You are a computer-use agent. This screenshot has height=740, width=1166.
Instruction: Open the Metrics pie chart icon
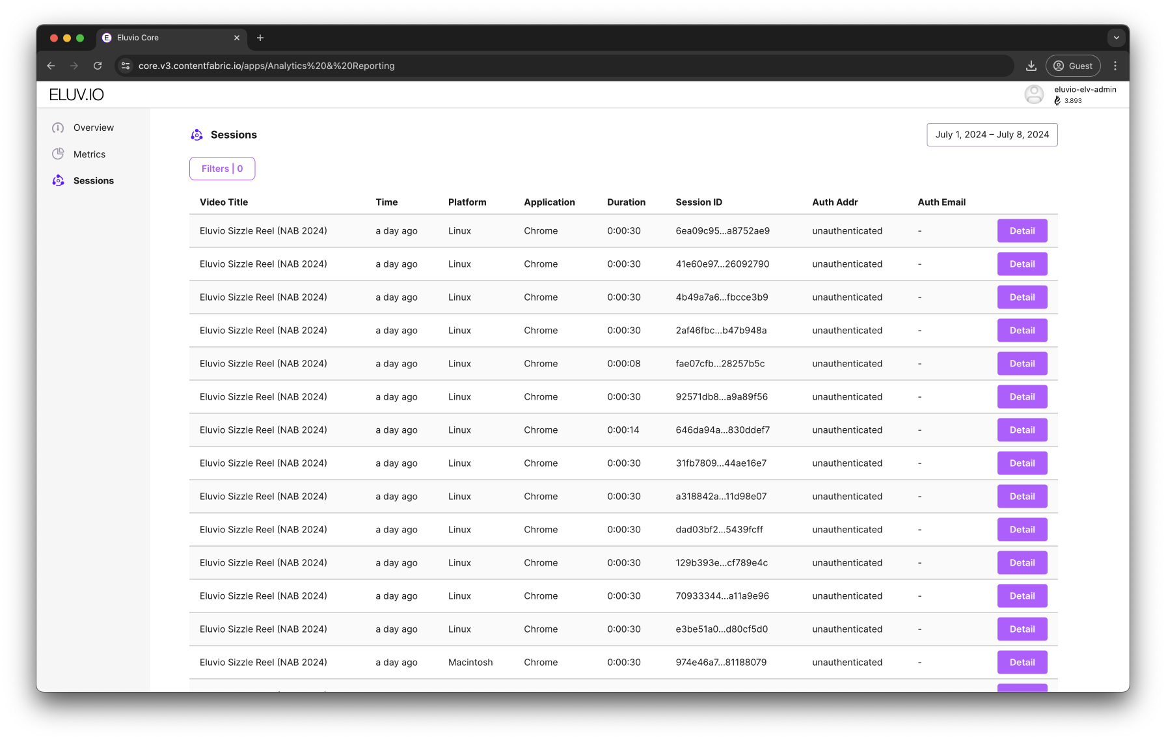point(58,154)
